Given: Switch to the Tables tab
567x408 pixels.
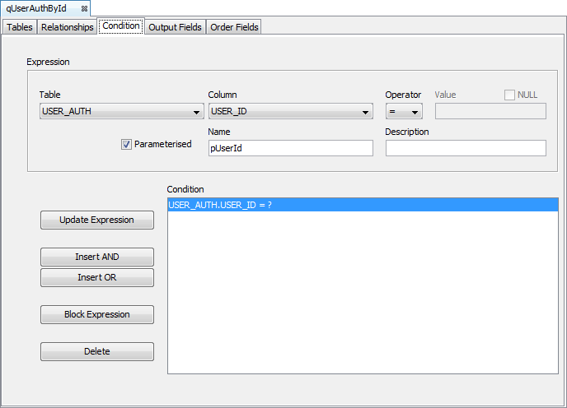Looking at the screenshot, I should point(20,27).
